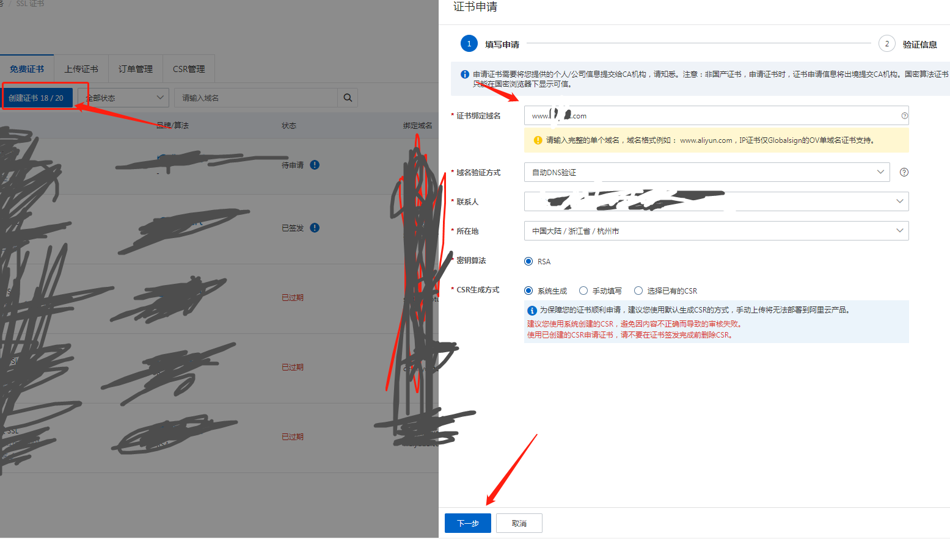The width and height of the screenshot is (950, 539).
Task: Click the help icon beside 域名验证方式 dropdown
Action: [904, 172]
